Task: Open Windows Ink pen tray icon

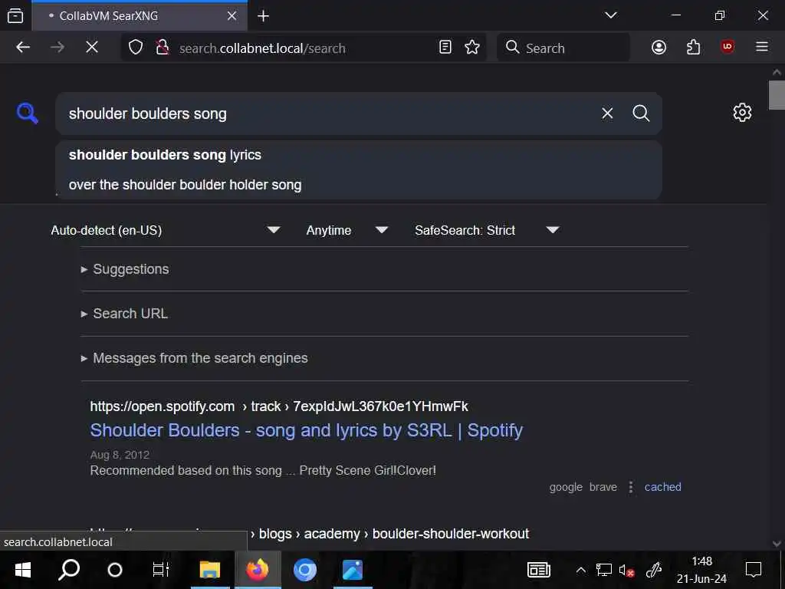Action: click(653, 570)
